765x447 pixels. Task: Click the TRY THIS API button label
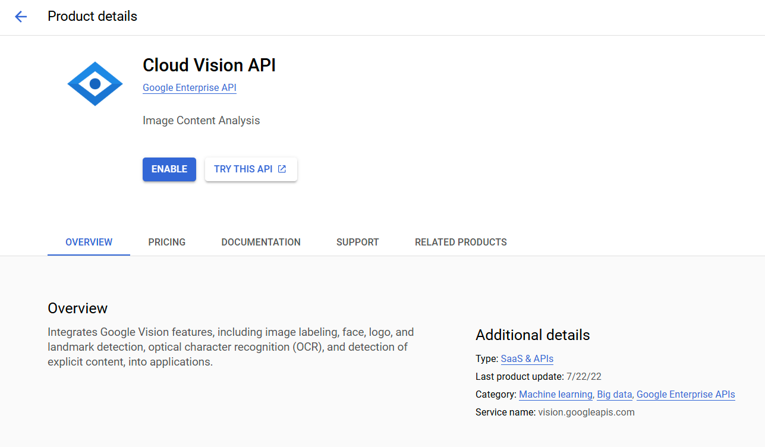coord(243,169)
